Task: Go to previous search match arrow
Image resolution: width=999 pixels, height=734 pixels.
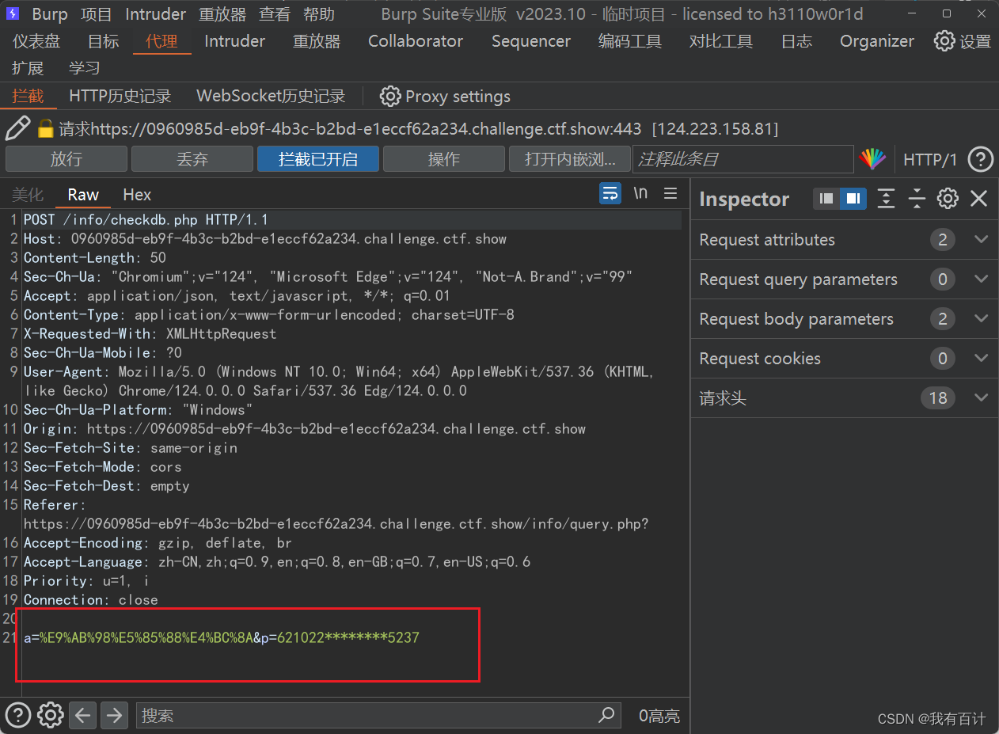Action: pyautogui.click(x=83, y=715)
